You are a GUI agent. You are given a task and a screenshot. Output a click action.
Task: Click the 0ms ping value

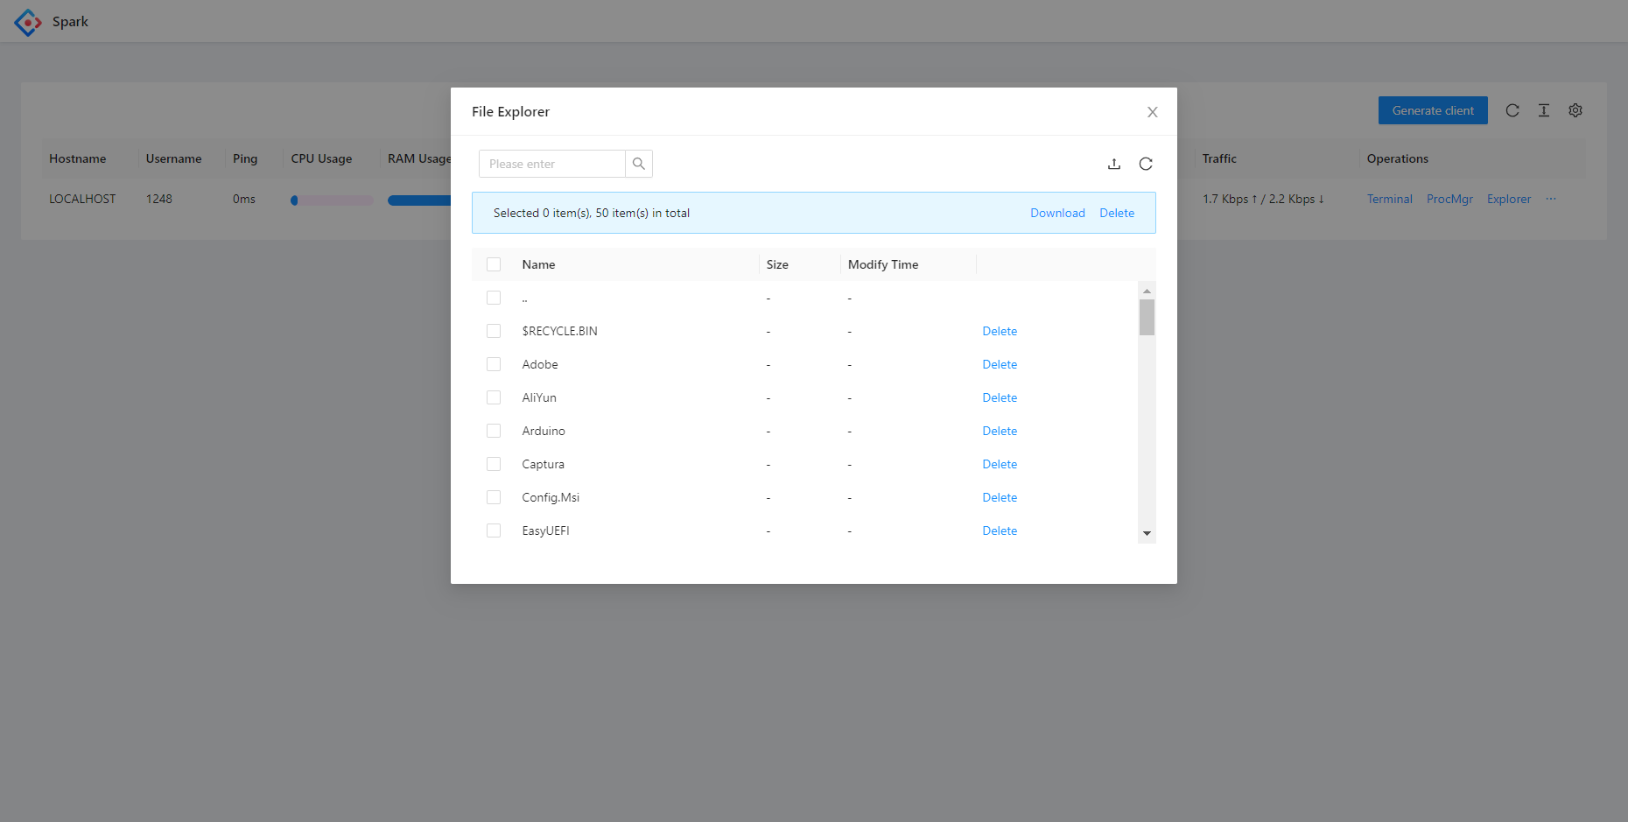point(244,199)
